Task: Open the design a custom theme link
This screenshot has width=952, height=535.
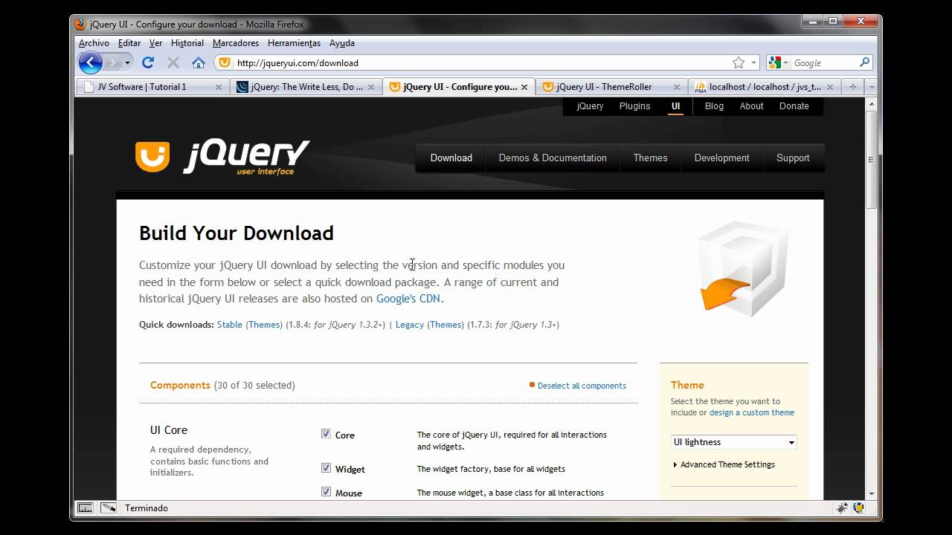Action: pyautogui.click(x=752, y=412)
